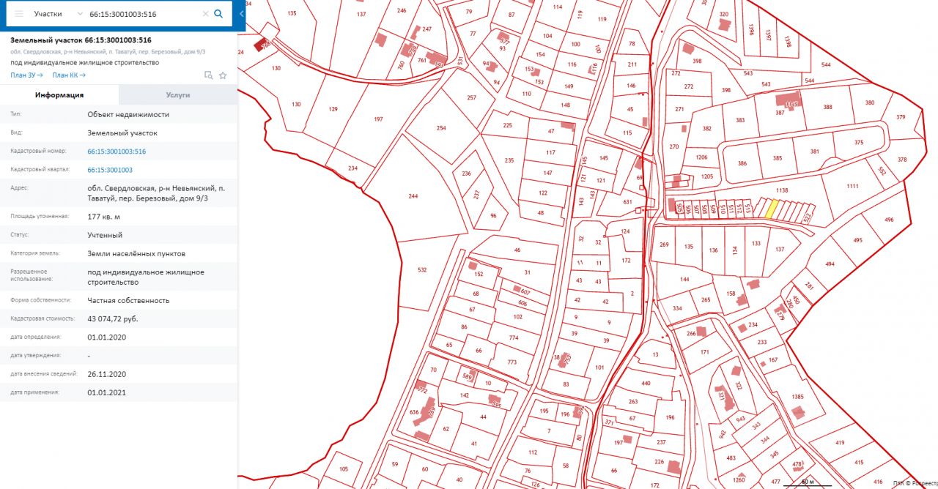Open the План ЗУ link
The width and height of the screenshot is (938, 489).
(26, 75)
